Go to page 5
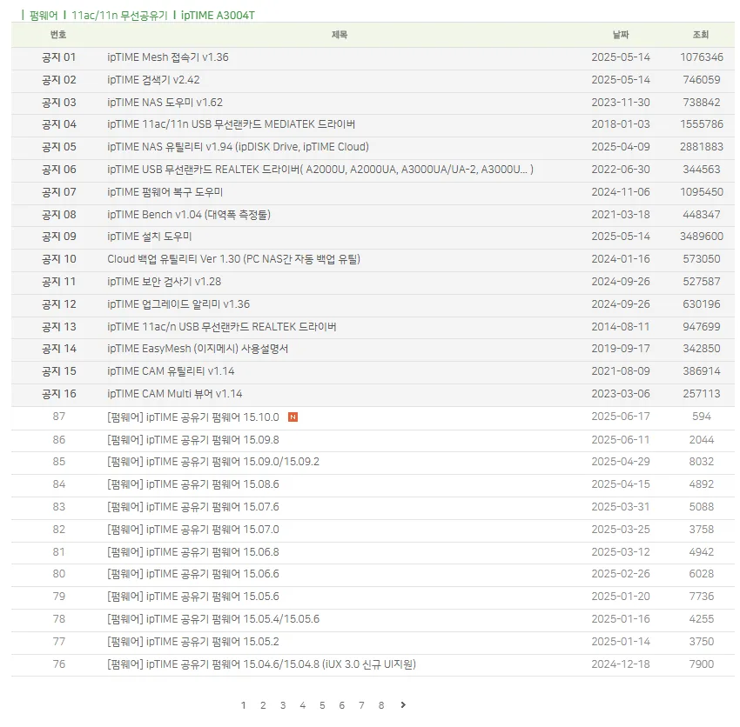Screen dimensions: 740x727 tap(322, 706)
